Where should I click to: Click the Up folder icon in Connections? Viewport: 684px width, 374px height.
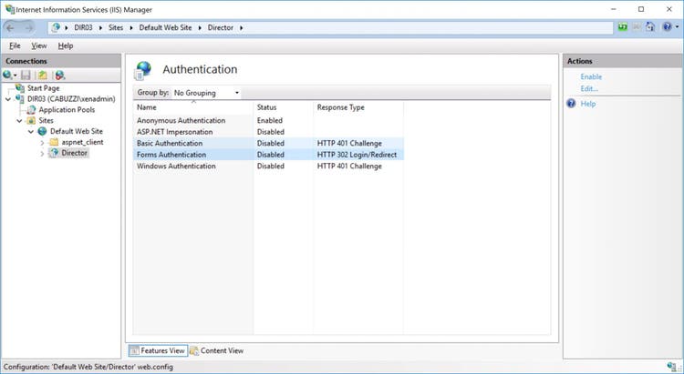(42, 76)
